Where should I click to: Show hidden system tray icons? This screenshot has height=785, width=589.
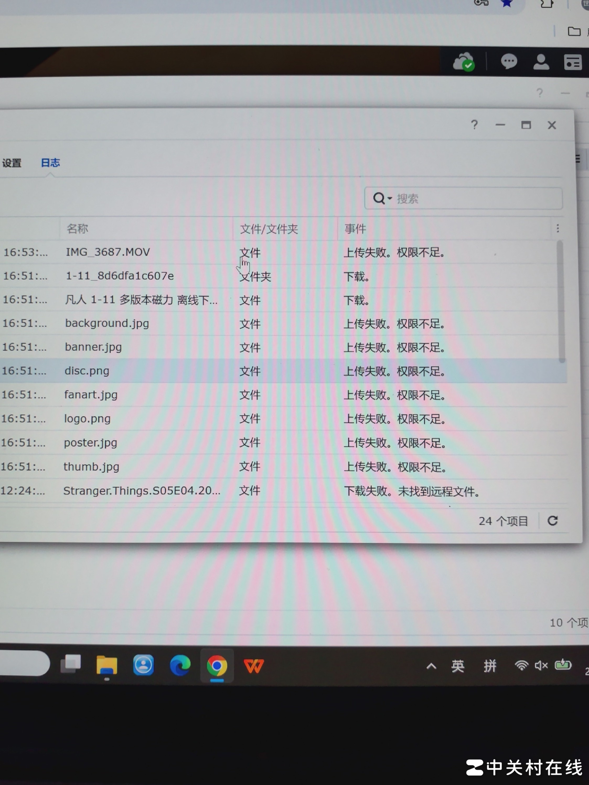(x=431, y=666)
